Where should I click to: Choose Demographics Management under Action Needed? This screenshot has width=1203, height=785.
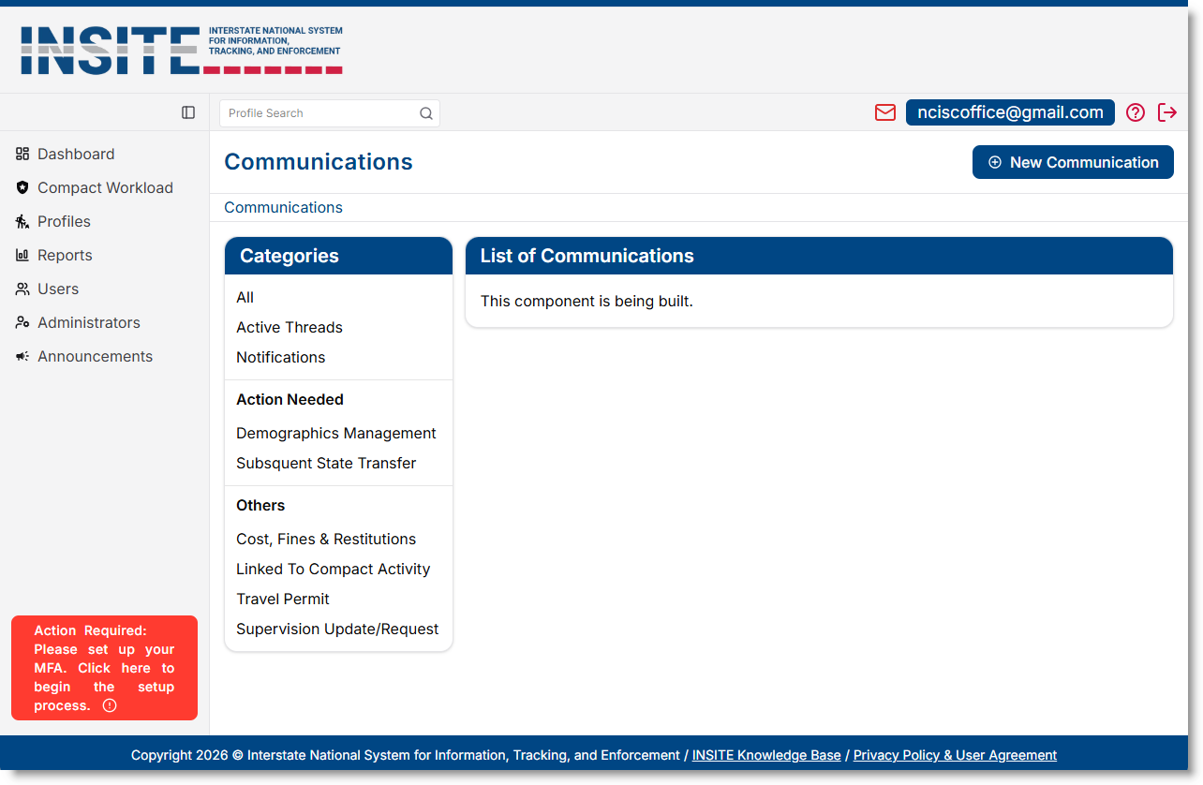coord(336,433)
